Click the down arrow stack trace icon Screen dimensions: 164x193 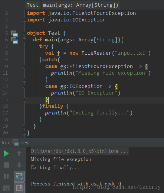click(x=19, y=165)
